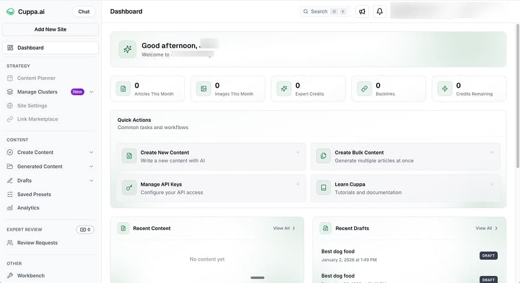
Task: Click the Backlinks link icon
Action: pos(364,89)
